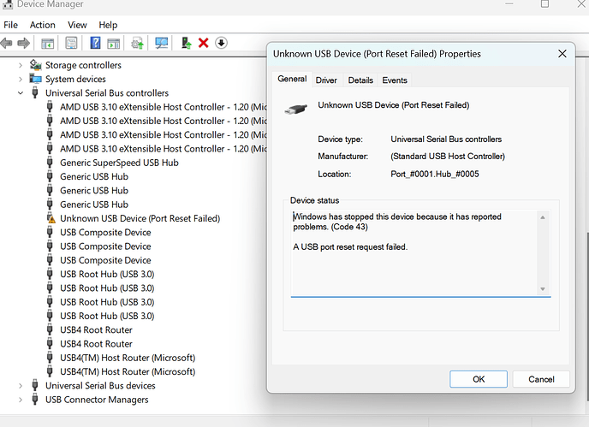The image size is (589, 427).
Task: Scan for hardware changes via monitor icon
Action: click(162, 43)
